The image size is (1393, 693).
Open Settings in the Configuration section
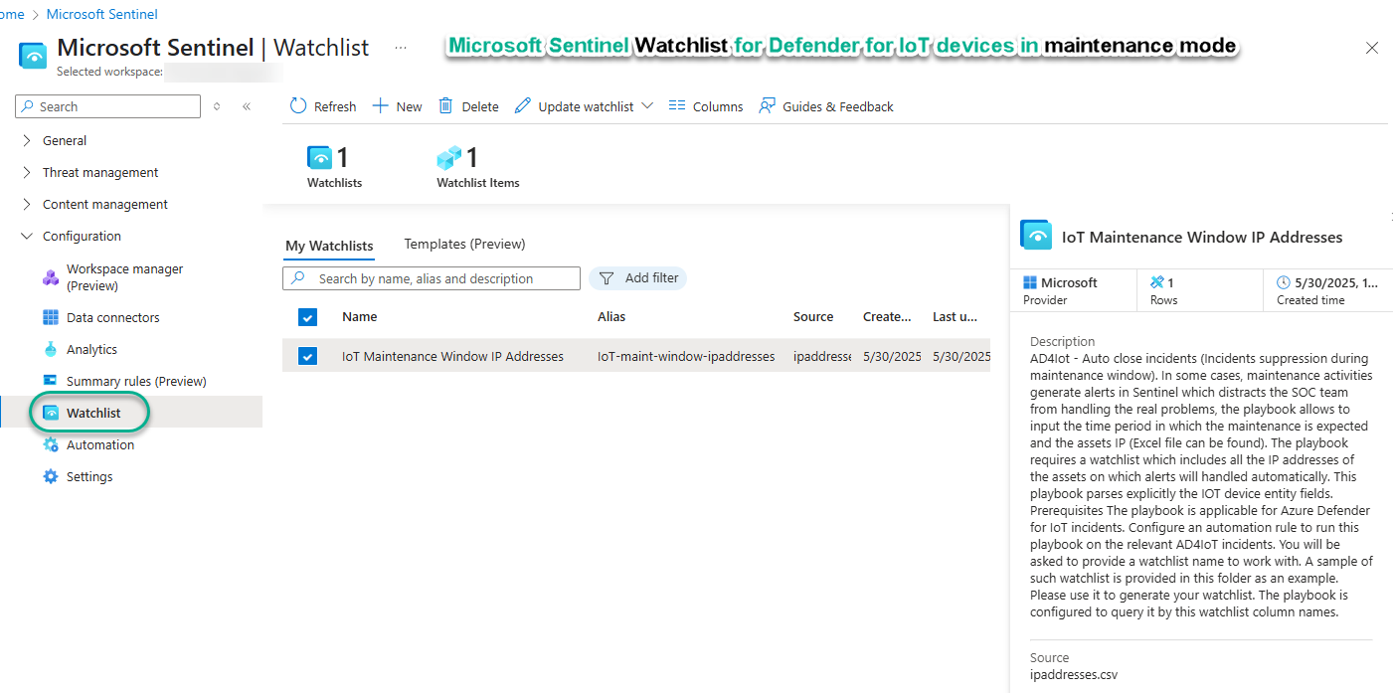pyautogui.click(x=89, y=476)
